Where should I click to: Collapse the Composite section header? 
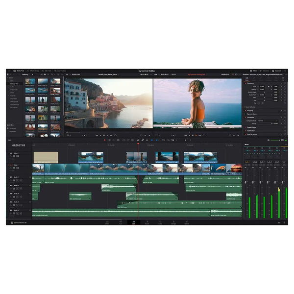point(250,118)
